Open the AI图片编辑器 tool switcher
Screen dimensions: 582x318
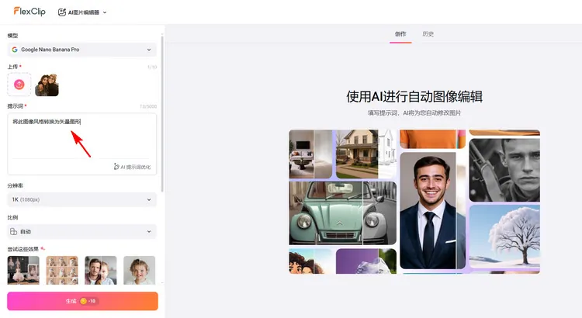(82, 12)
